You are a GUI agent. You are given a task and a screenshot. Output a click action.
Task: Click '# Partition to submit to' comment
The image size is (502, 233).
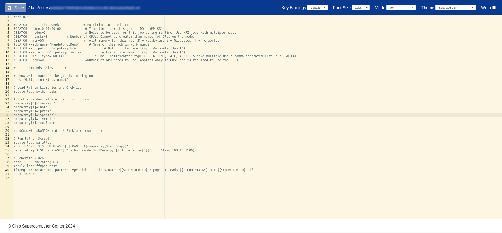coord(106,25)
